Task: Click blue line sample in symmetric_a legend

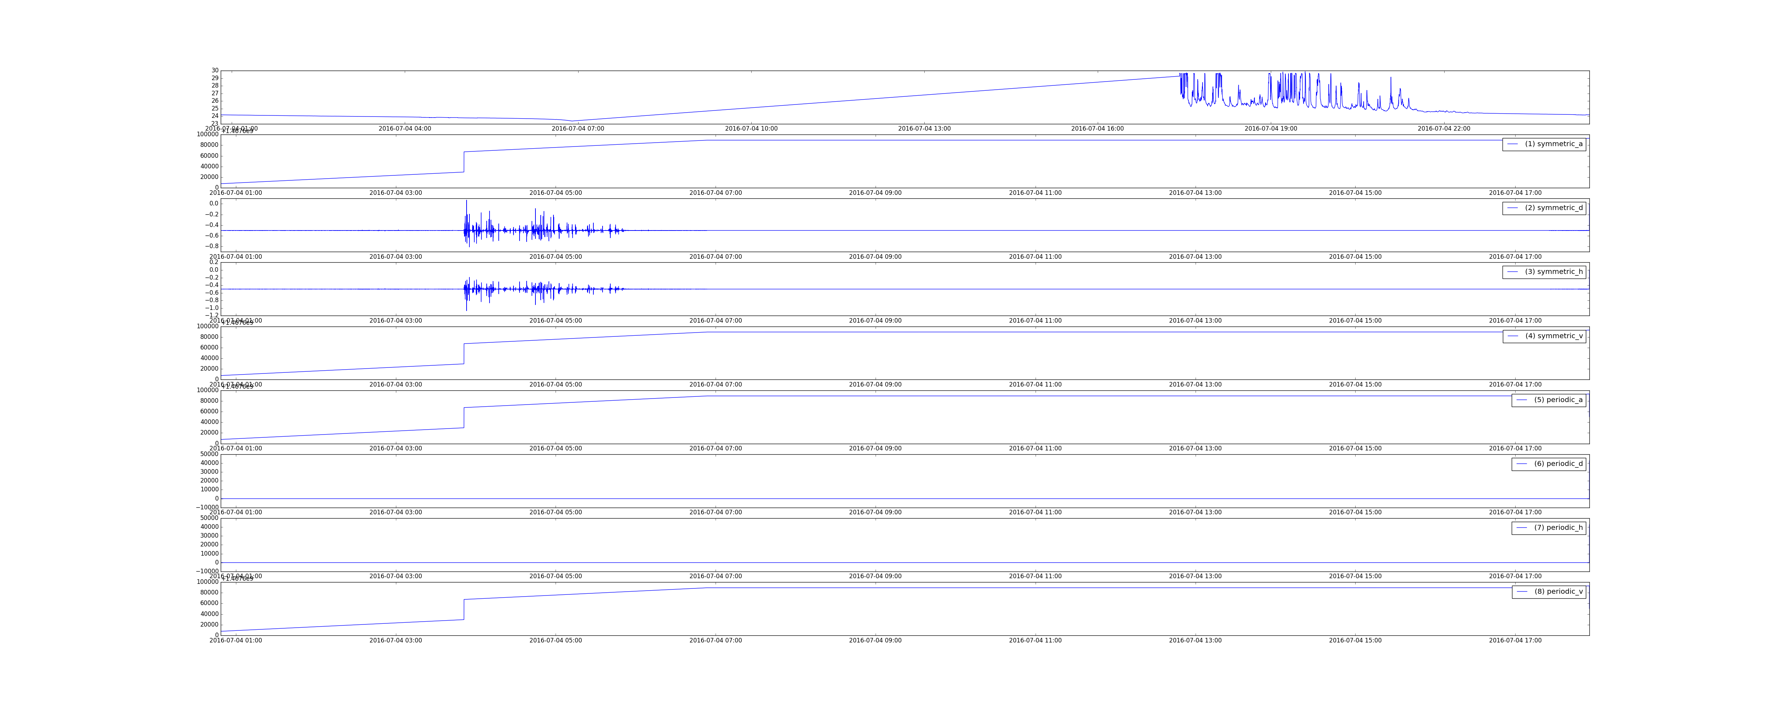Action: [x=1512, y=144]
